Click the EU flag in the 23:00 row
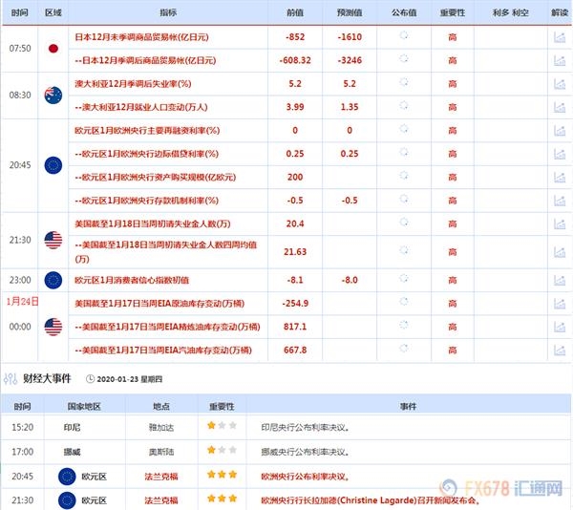 [x=53, y=281]
